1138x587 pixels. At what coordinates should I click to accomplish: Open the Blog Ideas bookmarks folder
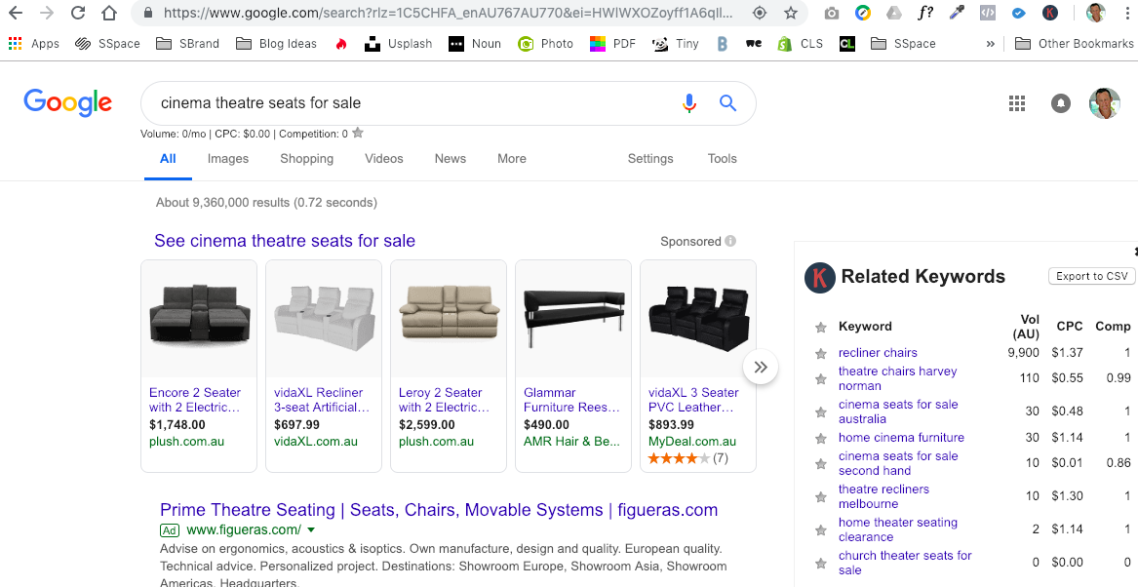pos(276,44)
